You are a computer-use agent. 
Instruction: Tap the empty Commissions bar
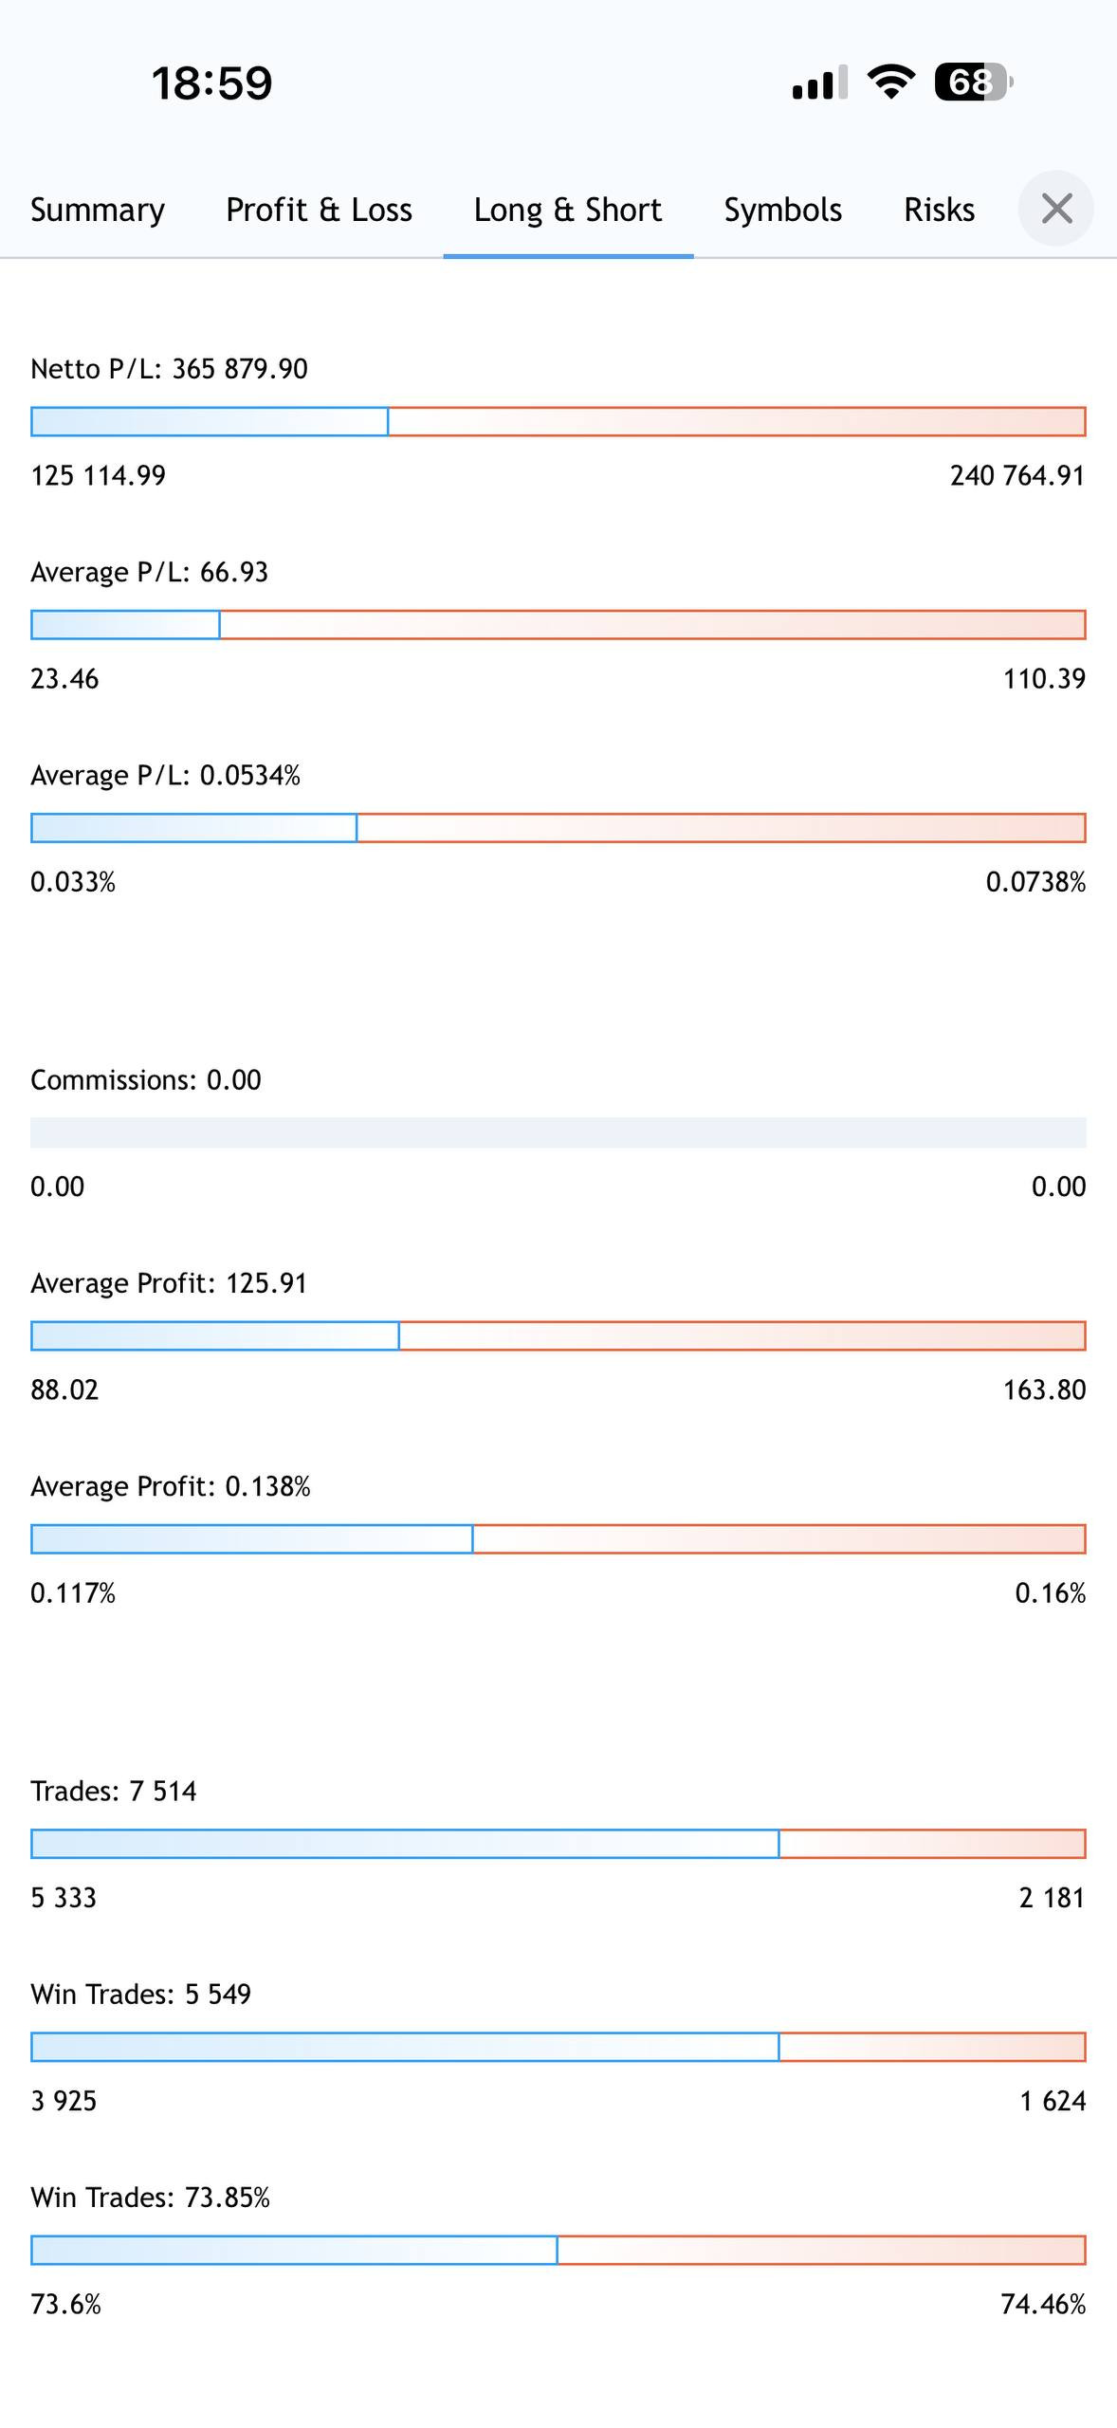[558, 1132]
